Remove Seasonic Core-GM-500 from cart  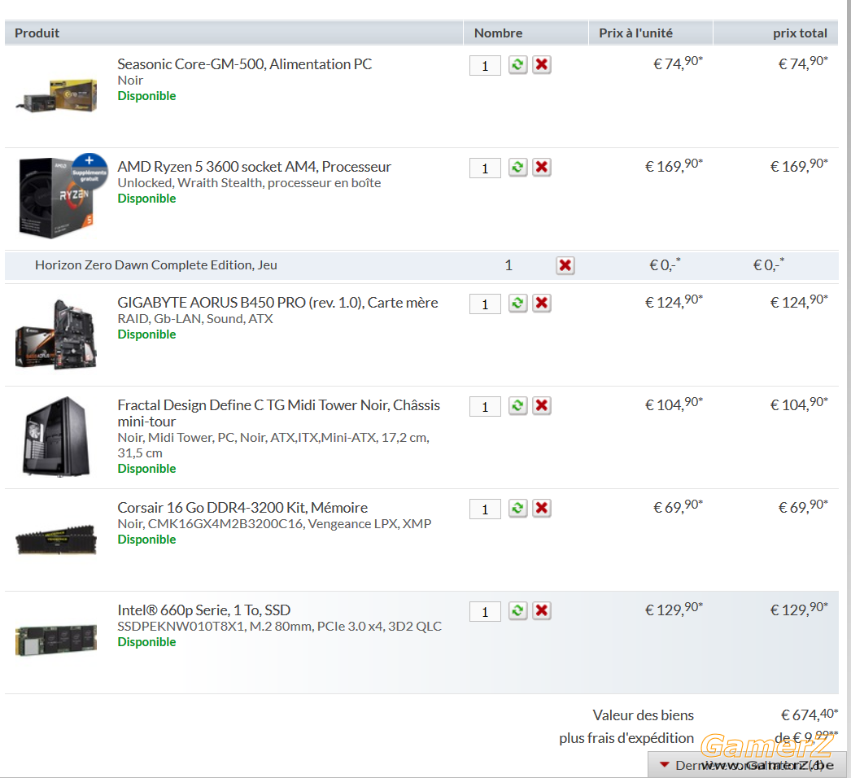(x=542, y=64)
